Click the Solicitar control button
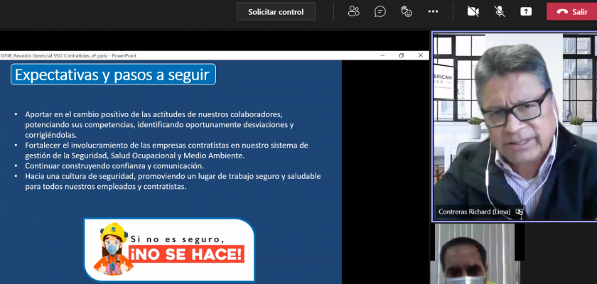 click(x=276, y=11)
